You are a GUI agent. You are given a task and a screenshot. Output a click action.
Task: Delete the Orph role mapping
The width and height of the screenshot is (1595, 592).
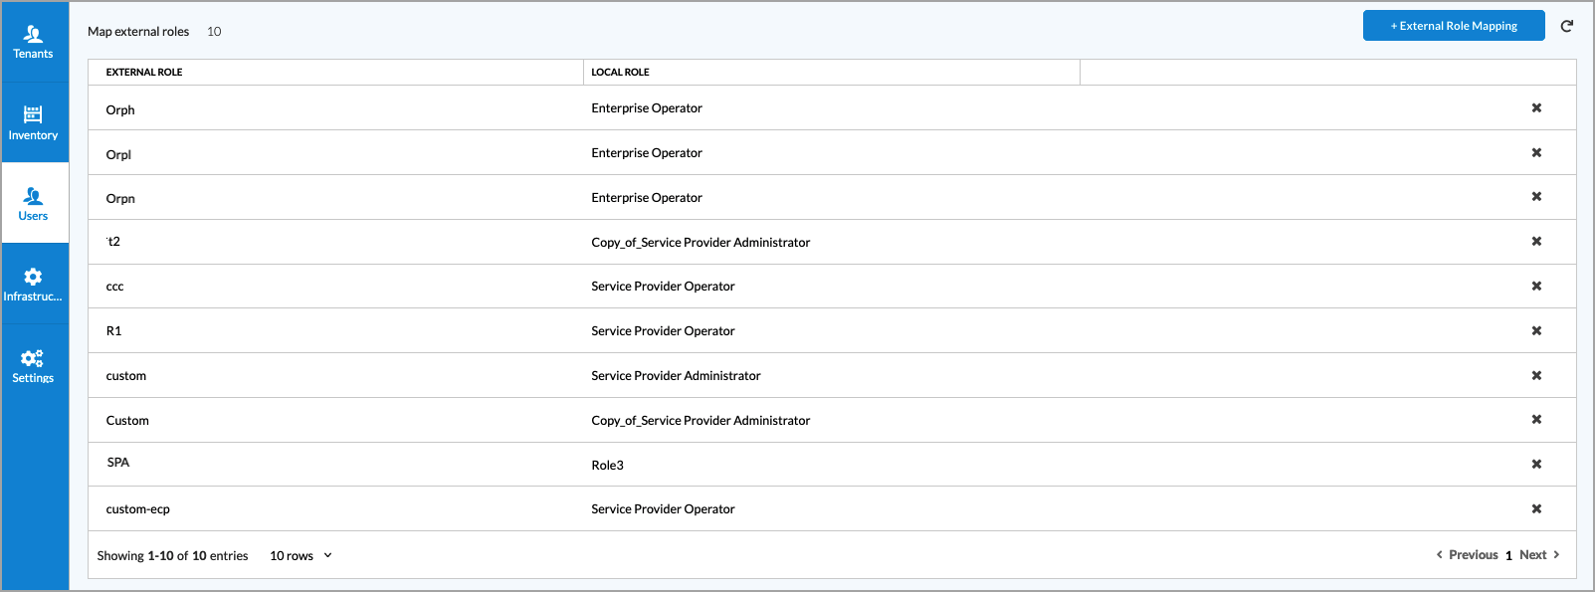coord(1536,107)
